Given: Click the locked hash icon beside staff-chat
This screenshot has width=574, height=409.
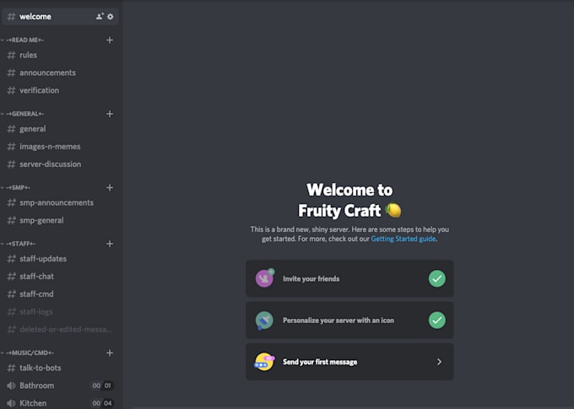Looking at the screenshot, I should (x=11, y=277).
